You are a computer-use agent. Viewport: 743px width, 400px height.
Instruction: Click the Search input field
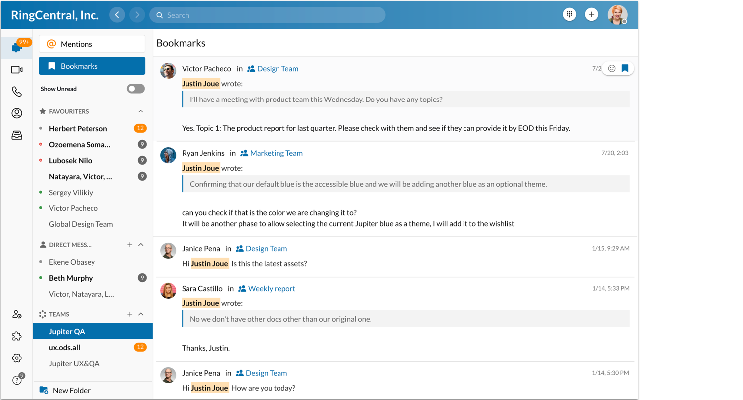(x=268, y=15)
